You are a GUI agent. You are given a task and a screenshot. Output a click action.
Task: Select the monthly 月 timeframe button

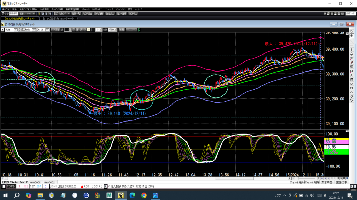coord(81,30)
